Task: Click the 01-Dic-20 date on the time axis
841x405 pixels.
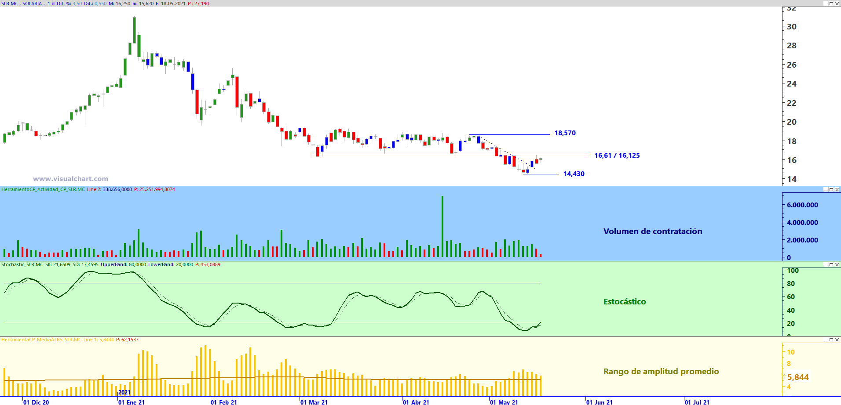Action: pos(36,402)
